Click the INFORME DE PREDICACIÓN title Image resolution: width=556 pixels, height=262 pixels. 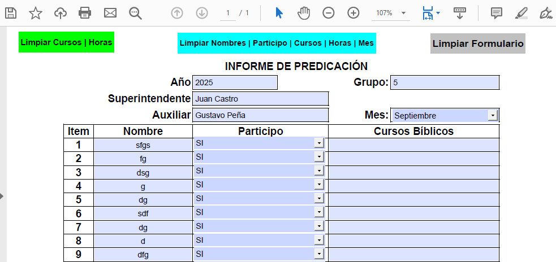point(296,66)
